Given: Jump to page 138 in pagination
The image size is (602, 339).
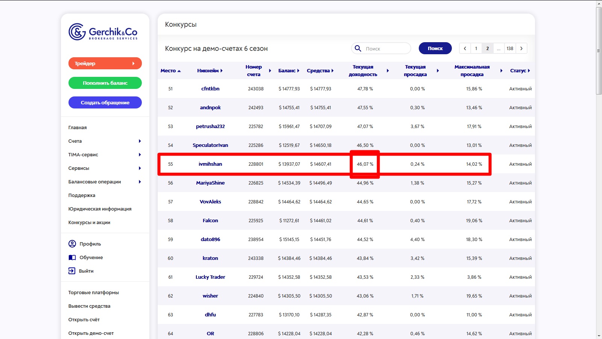Looking at the screenshot, I should pyautogui.click(x=510, y=49).
